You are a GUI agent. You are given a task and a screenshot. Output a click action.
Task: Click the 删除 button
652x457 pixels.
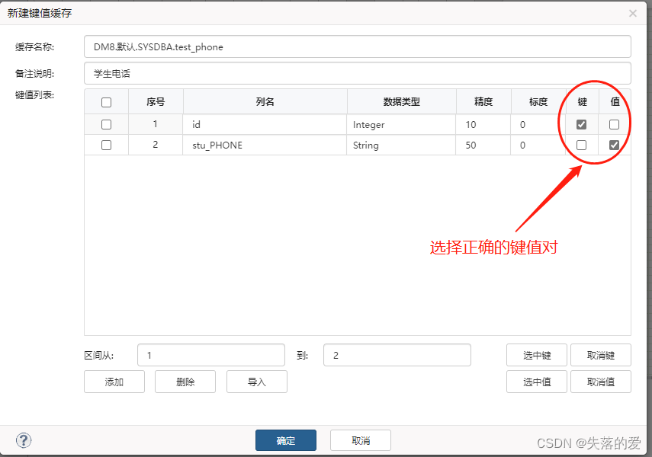point(185,382)
